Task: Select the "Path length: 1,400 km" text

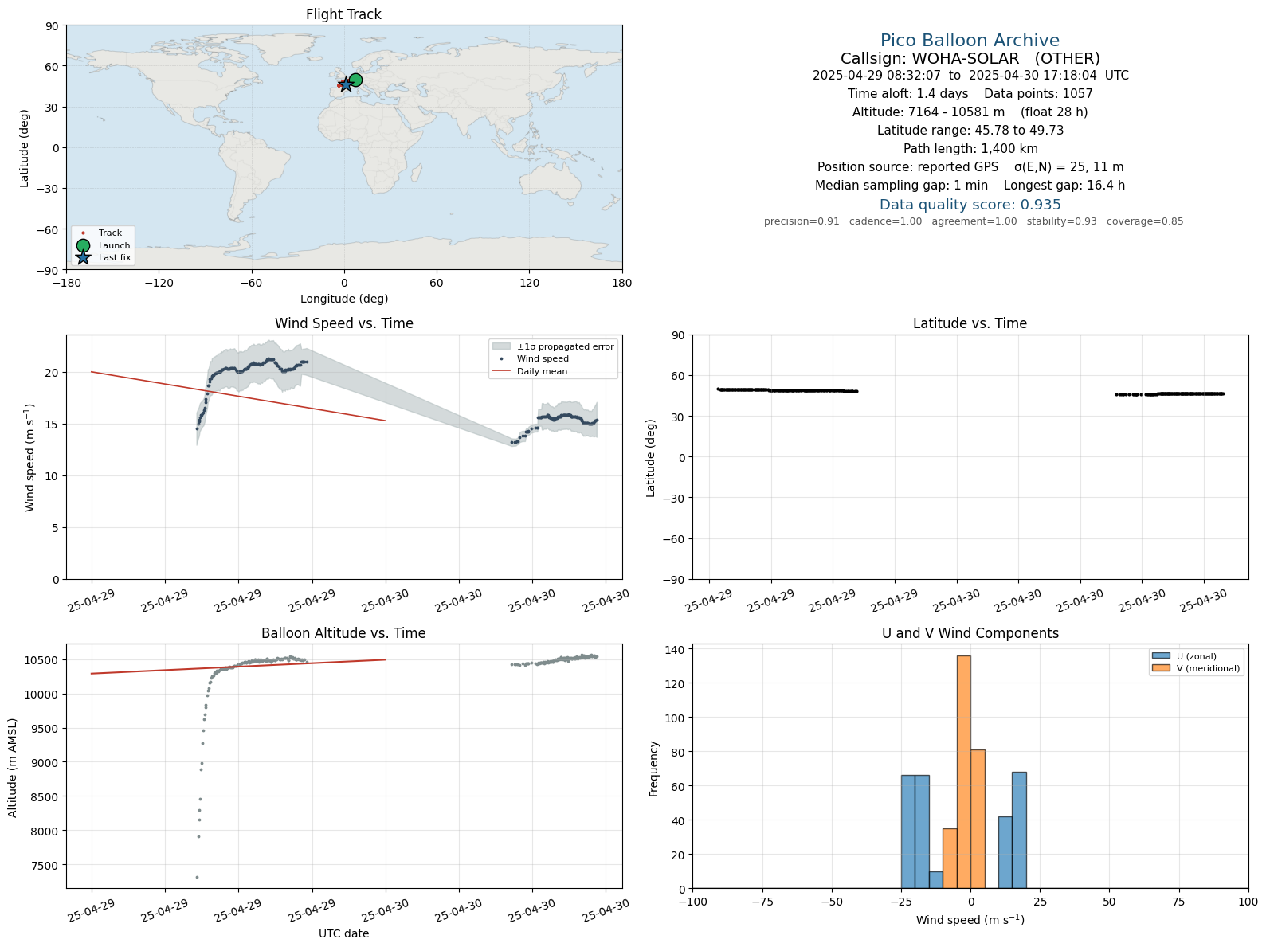Action: [970, 149]
